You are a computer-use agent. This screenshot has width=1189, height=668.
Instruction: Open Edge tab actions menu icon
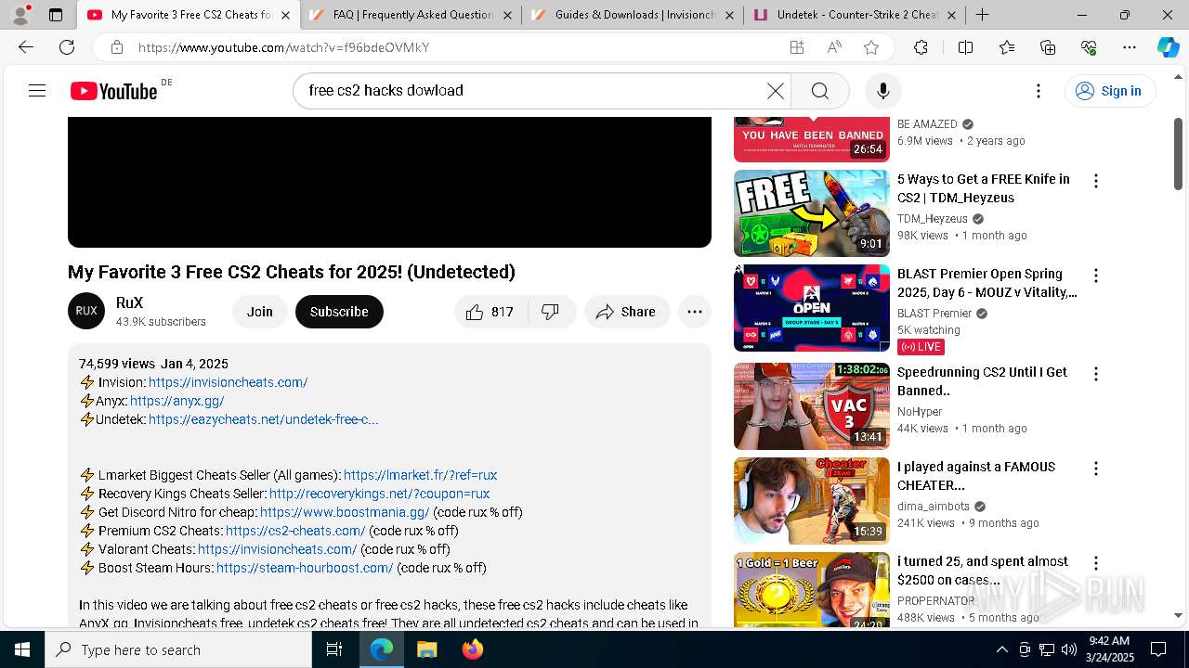56,15
